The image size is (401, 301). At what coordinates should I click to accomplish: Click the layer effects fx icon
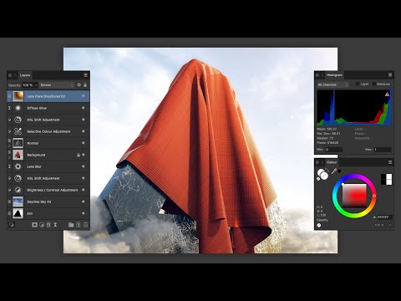(x=48, y=224)
